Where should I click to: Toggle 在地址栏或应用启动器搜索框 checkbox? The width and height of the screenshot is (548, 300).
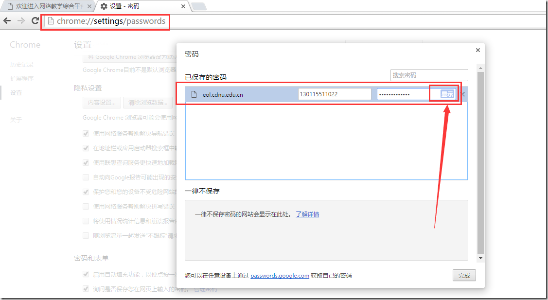(86, 148)
